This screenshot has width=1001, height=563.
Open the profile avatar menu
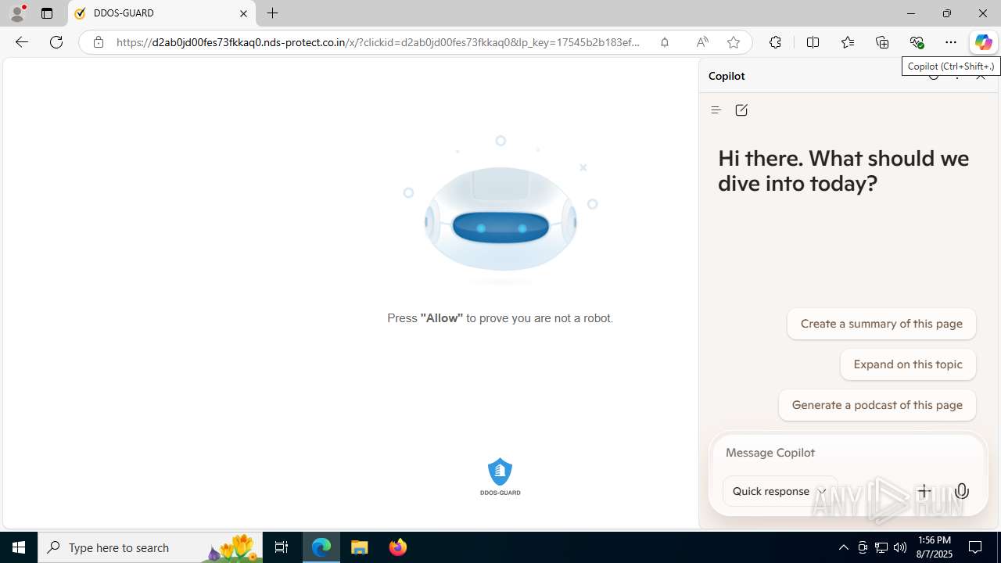coord(17,13)
